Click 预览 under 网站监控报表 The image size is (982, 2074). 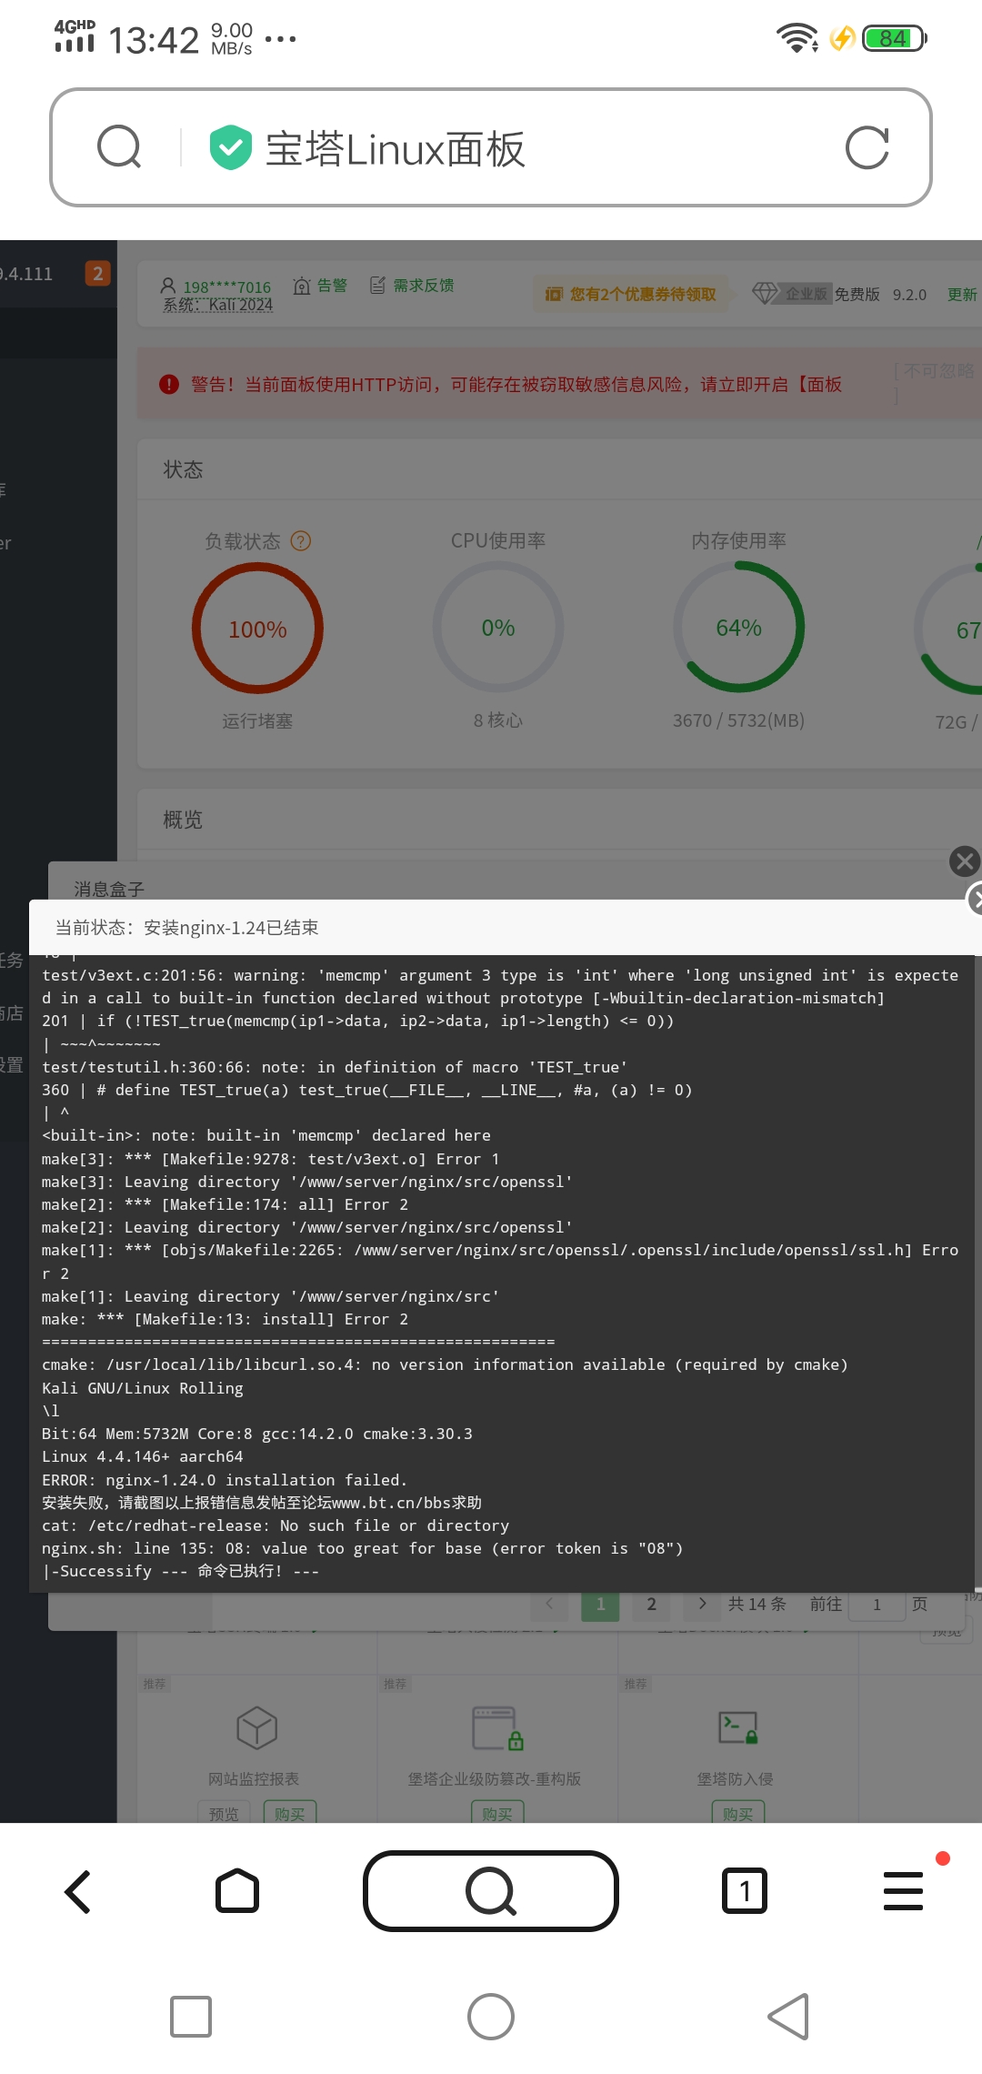click(x=224, y=1813)
